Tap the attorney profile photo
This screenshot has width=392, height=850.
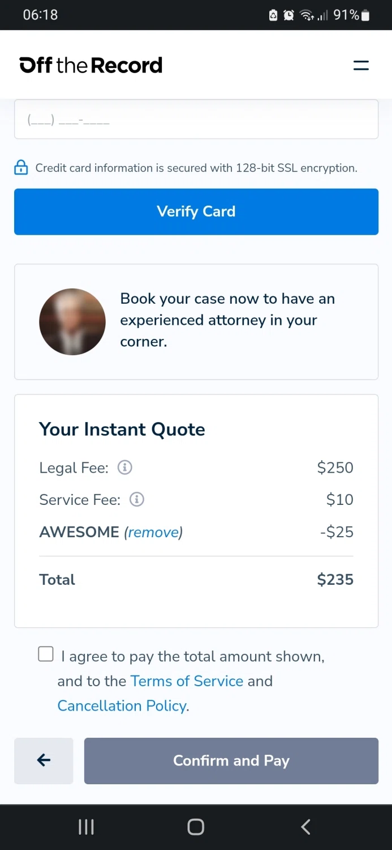tap(72, 322)
